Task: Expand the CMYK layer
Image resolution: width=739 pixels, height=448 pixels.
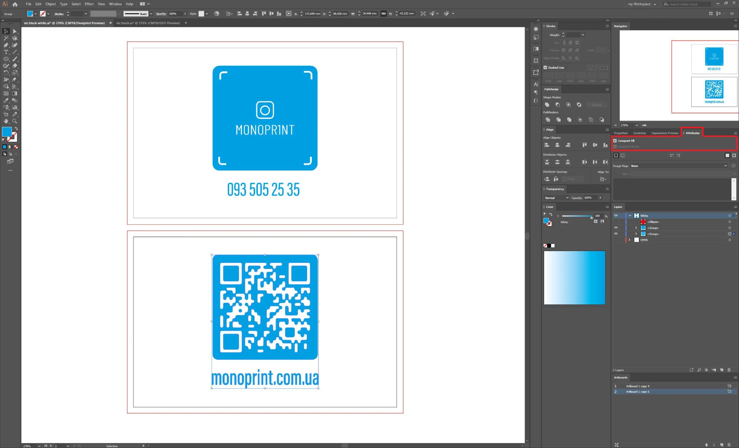Action: click(x=630, y=240)
